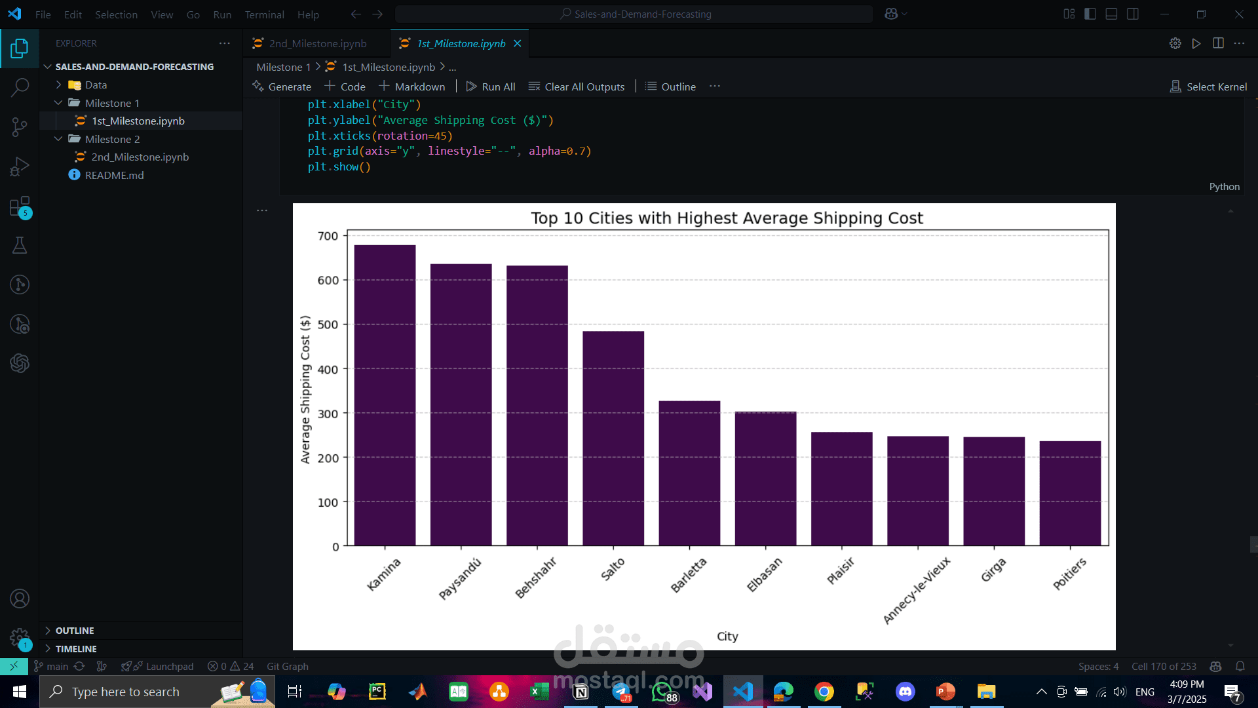Open the Source Control view

[x=20, y=127]
